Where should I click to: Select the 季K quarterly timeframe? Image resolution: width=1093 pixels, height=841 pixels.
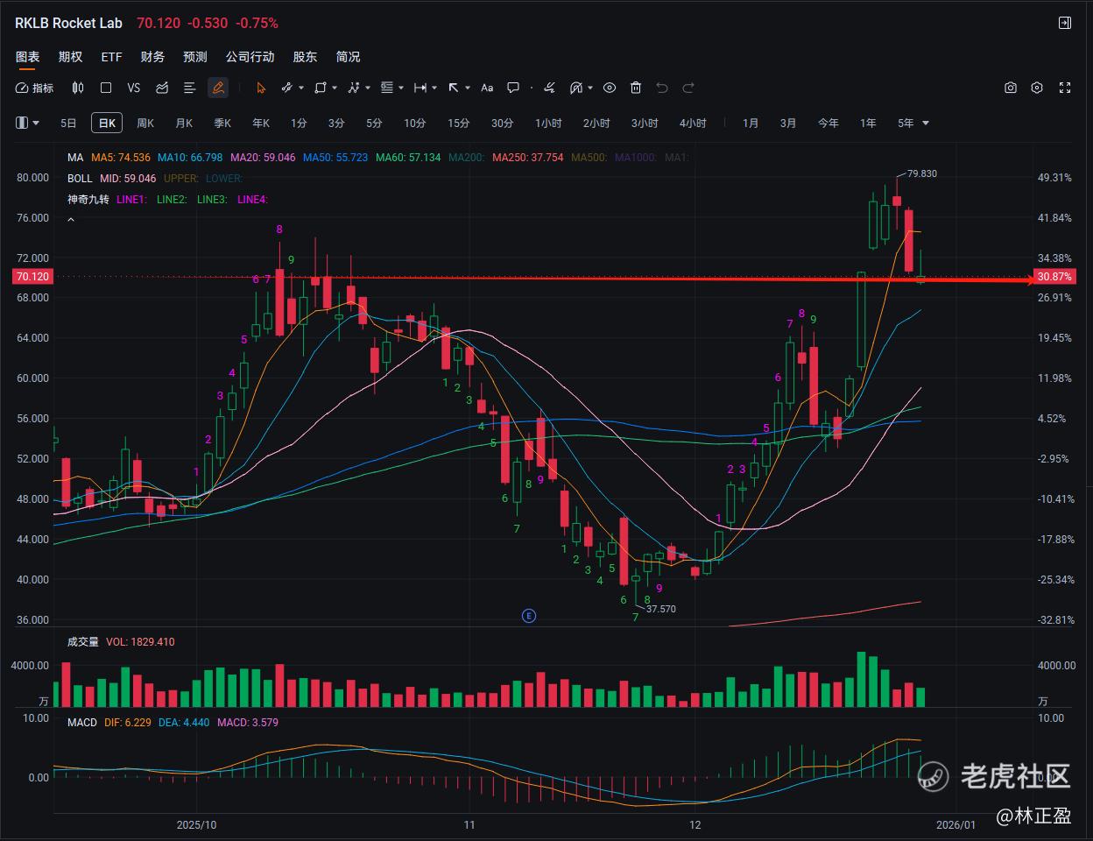[x=222, y=124]
